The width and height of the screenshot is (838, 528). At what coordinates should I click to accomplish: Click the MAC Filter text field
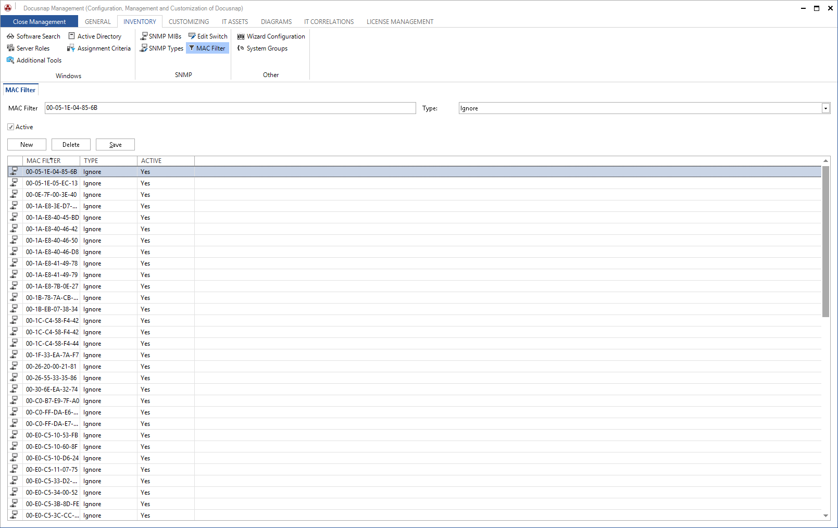pos(230,108)
